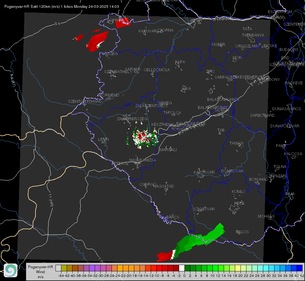Click the SZIGETVAR city label

pyautogui.click(x=204, y=209)
